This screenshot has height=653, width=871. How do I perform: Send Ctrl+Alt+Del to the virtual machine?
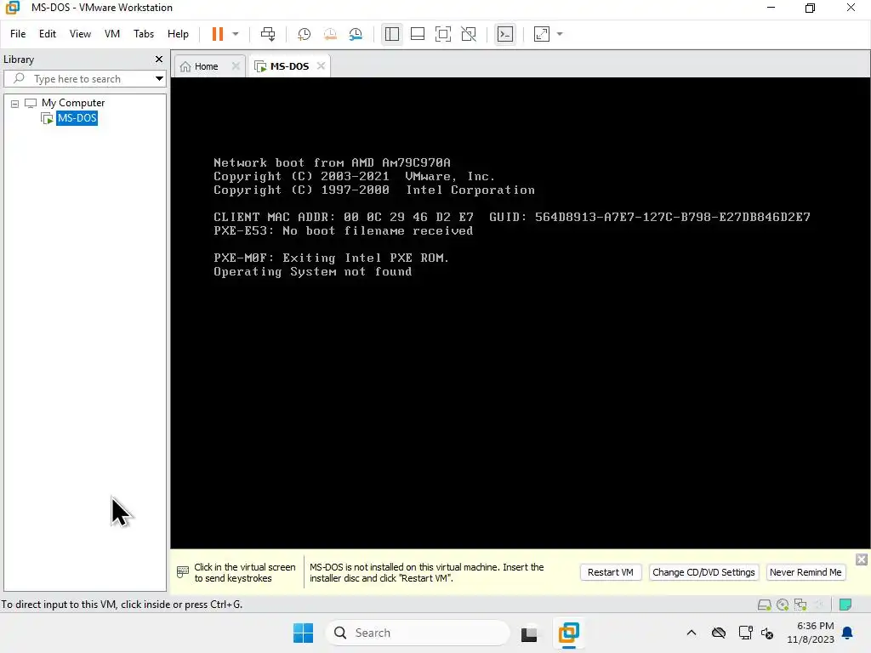click(x=268, y=34)
